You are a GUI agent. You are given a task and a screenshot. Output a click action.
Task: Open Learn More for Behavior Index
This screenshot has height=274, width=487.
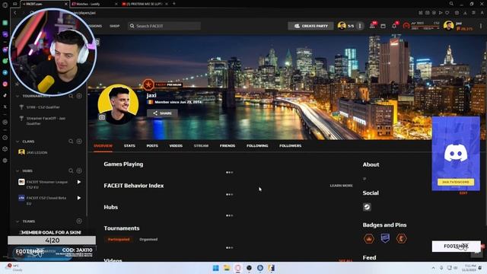[x=341, y=186]
